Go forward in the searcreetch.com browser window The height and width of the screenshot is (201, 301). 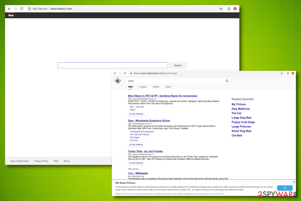pyautogui.click(x=15, y=9)
